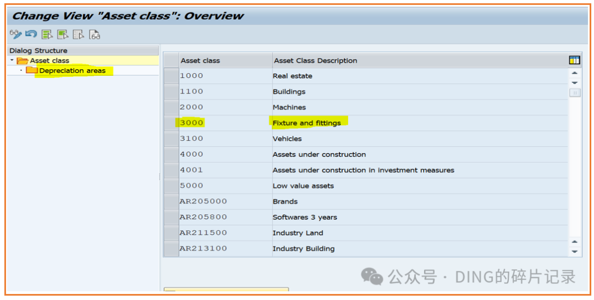Click the Asset Class Description column header
Image resolution: width=594 pixels, height=300 pixels.
tap(420, 60)
